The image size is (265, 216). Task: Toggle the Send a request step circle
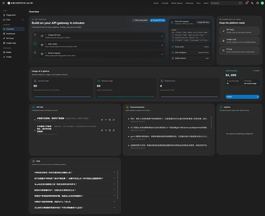[35, 53]
